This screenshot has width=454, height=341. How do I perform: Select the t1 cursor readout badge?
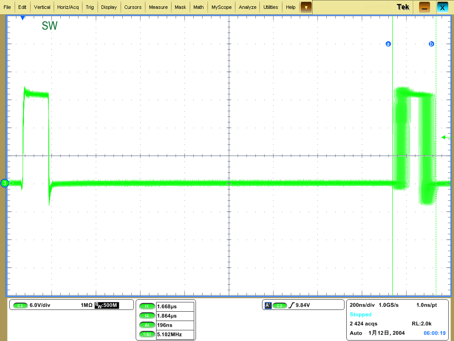tap(146, 306)
